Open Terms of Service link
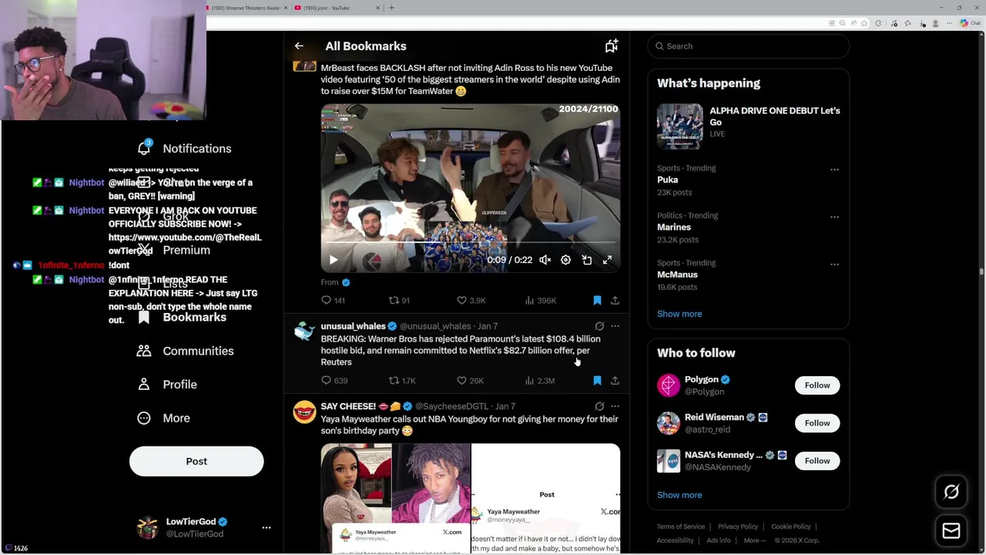 pyautogui.click(x=681, y=526)
